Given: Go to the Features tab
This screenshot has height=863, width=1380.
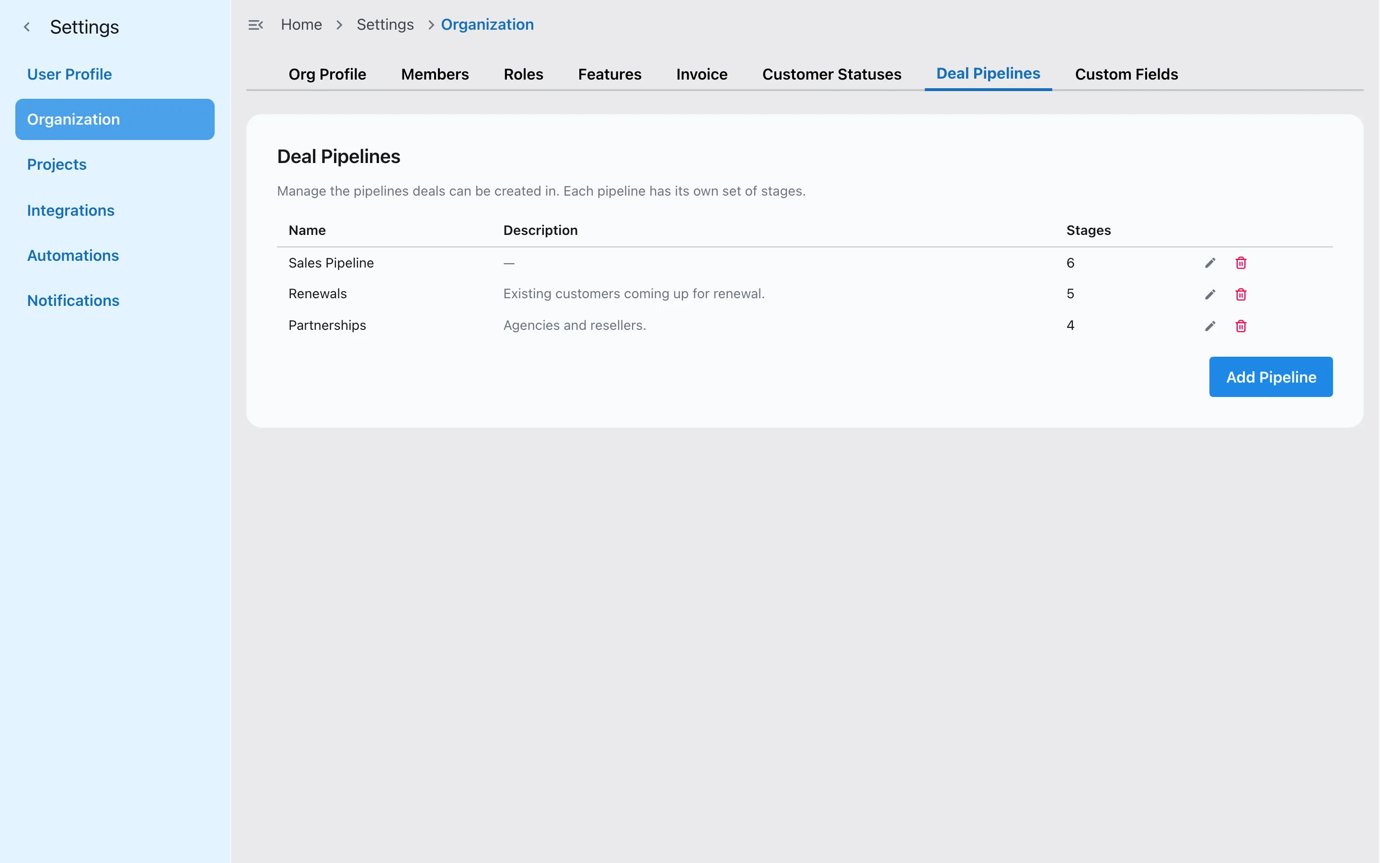Looking at the screenshot, I should tap(609, 74).
